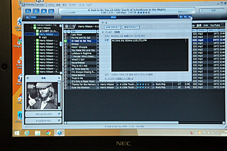Launch Internet Explorer from the taskbar
Image resolution: width=227 pixels, height=151 pixels.
point(27,133)
